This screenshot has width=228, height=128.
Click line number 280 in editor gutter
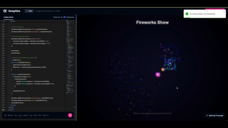[x=3, y=110]
